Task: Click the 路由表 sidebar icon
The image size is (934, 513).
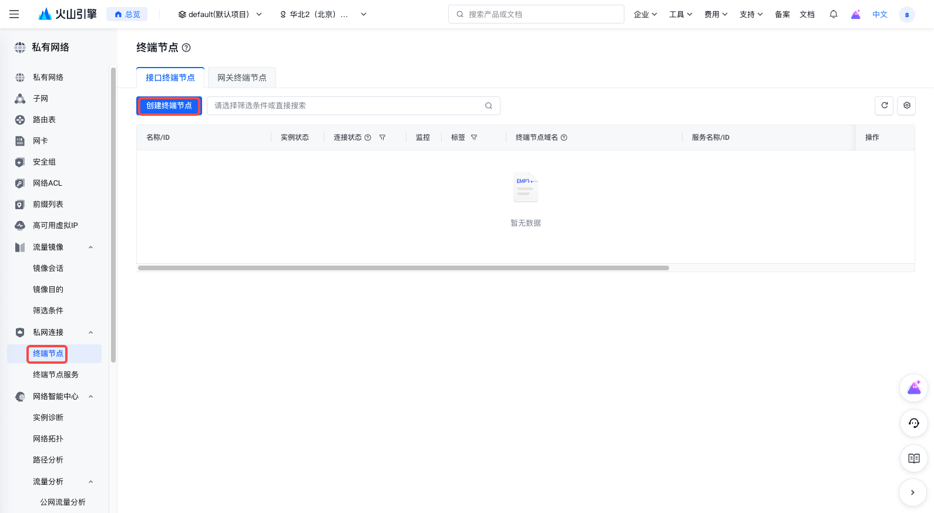Action: [20, 120]
